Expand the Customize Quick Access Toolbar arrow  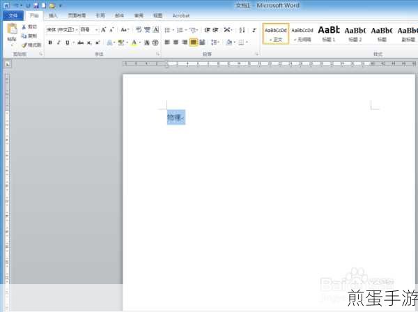[x=61, y=6]
